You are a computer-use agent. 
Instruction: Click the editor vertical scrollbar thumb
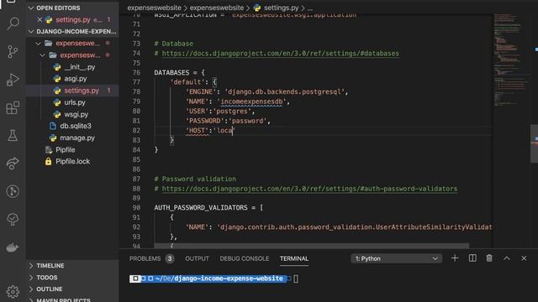coord(534,143)
